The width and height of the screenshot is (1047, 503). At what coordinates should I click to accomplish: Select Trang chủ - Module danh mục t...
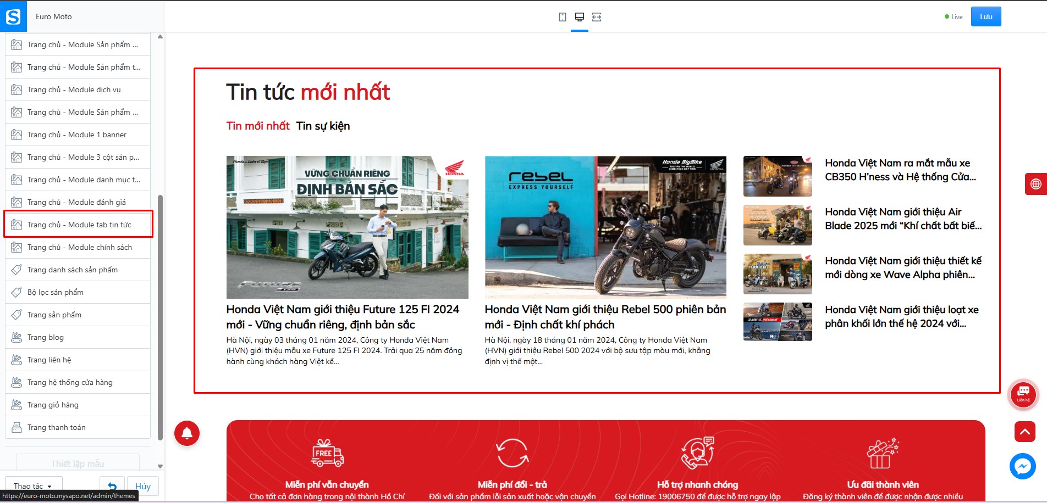click(78, 180)
